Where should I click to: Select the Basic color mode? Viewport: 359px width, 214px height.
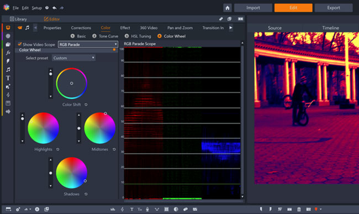(x=78, y=36)
